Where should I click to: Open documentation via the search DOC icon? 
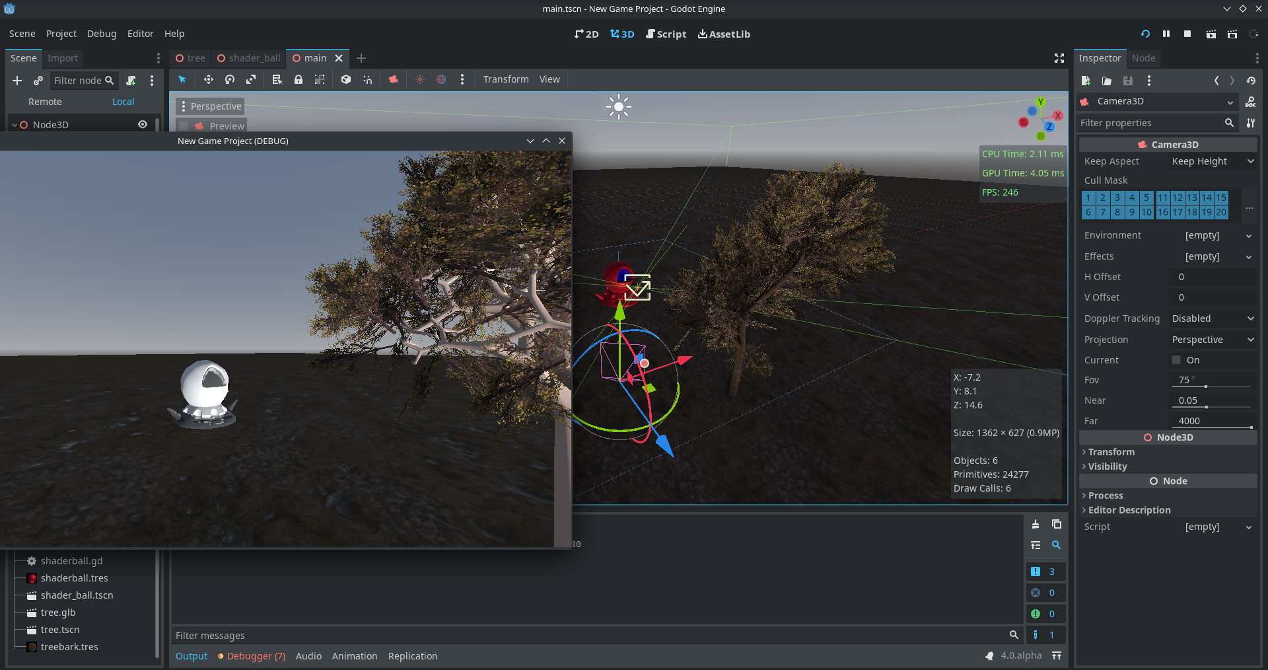tap(1251, 101)
